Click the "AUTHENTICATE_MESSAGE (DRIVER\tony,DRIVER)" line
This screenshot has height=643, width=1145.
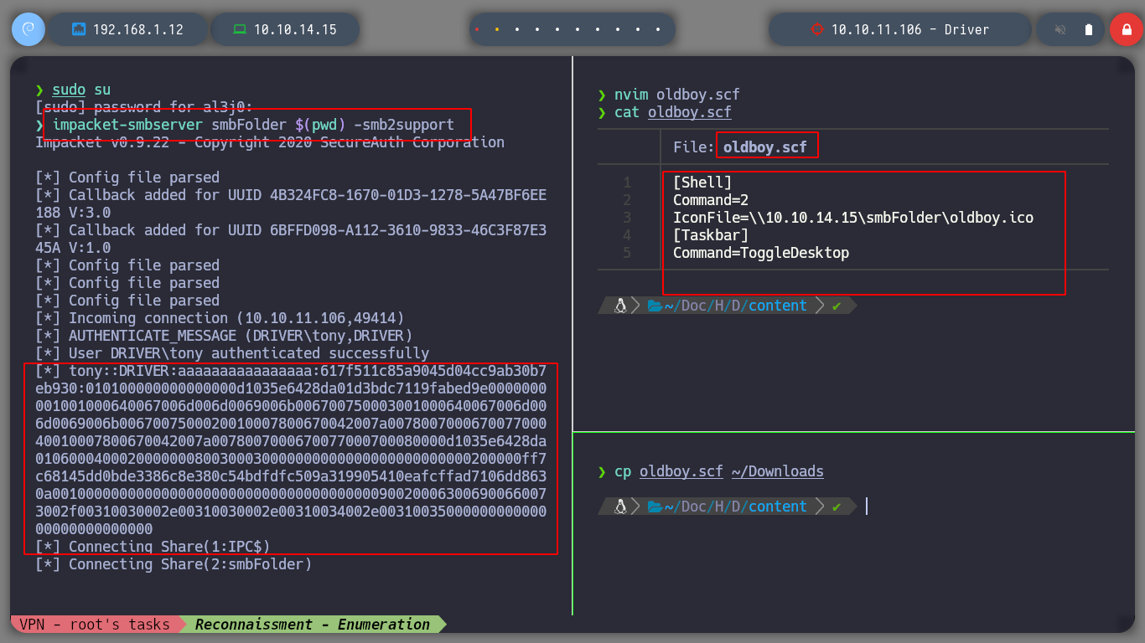(224, 336)
